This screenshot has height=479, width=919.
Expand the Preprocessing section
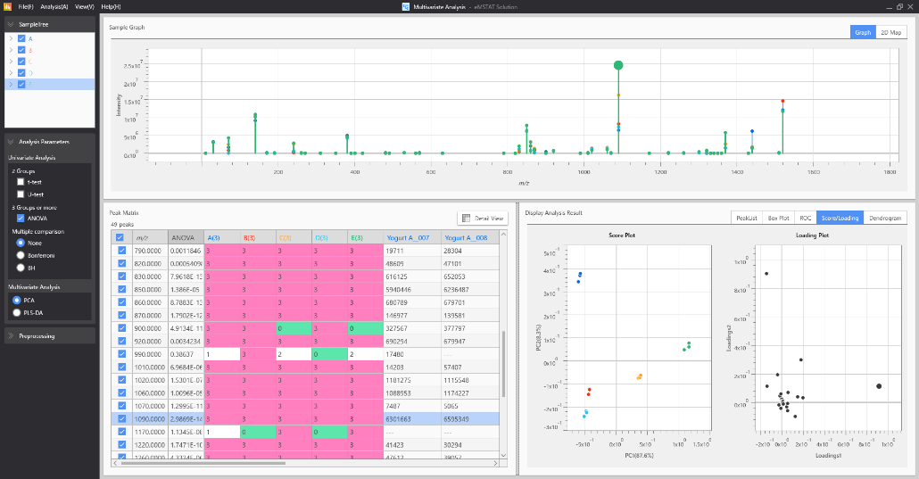click(x=10, y=336)
